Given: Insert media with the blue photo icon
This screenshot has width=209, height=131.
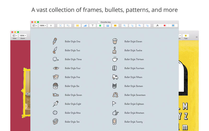Looking at the screenshot, I should click(x=108, y=25).
